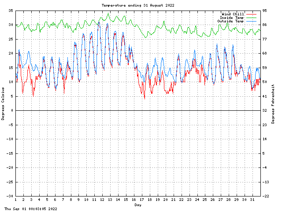This screenshot has height=211, width=282.
Task: Click the -4 tick on the Fahrenheit axis
Action: pos(264,167)
